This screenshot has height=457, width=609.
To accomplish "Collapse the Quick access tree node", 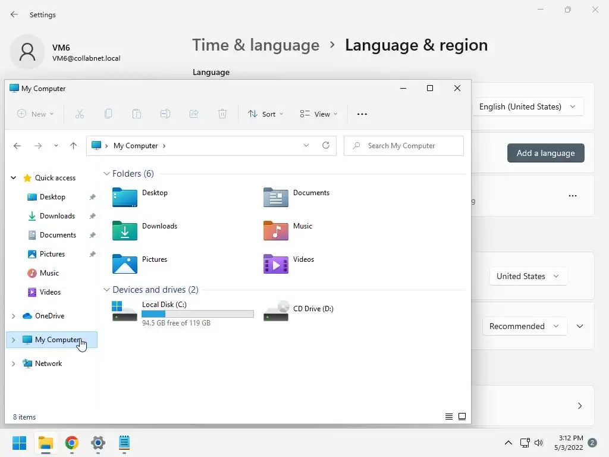I will tap(13, 177).
